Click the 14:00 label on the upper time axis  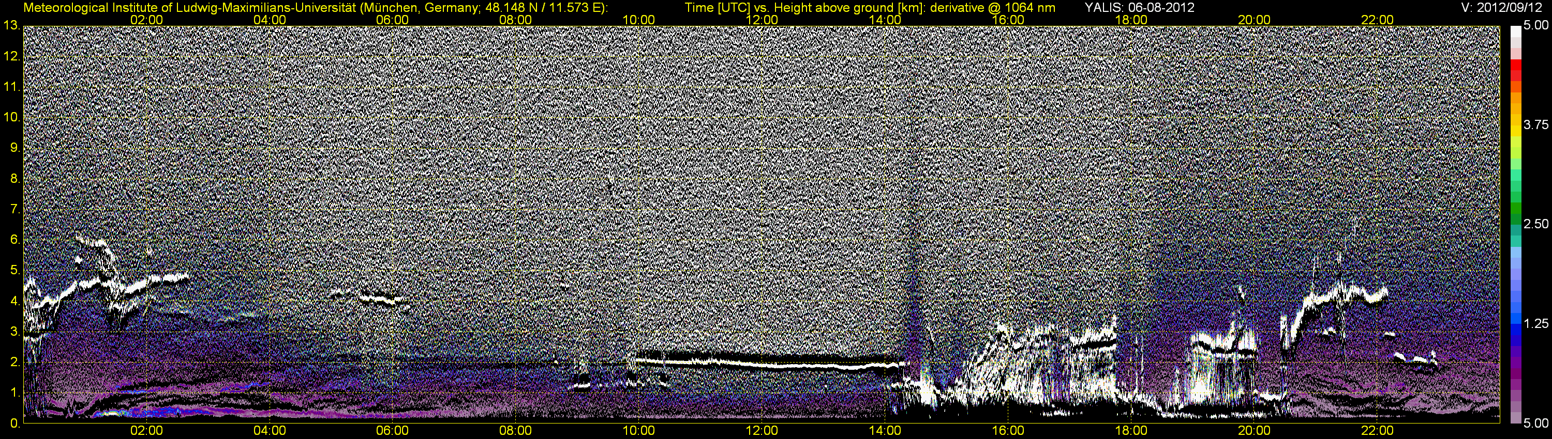885,20
